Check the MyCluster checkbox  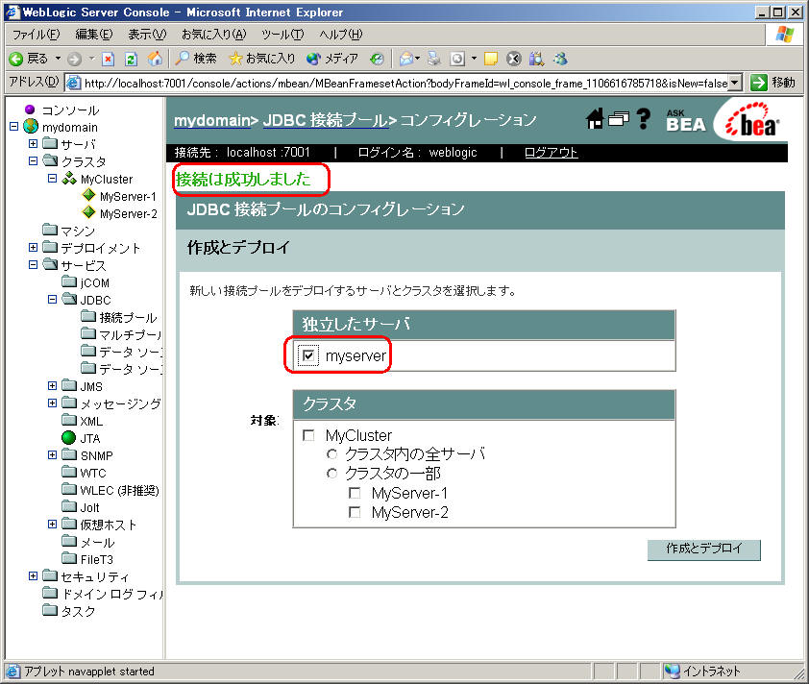point(308,436)
